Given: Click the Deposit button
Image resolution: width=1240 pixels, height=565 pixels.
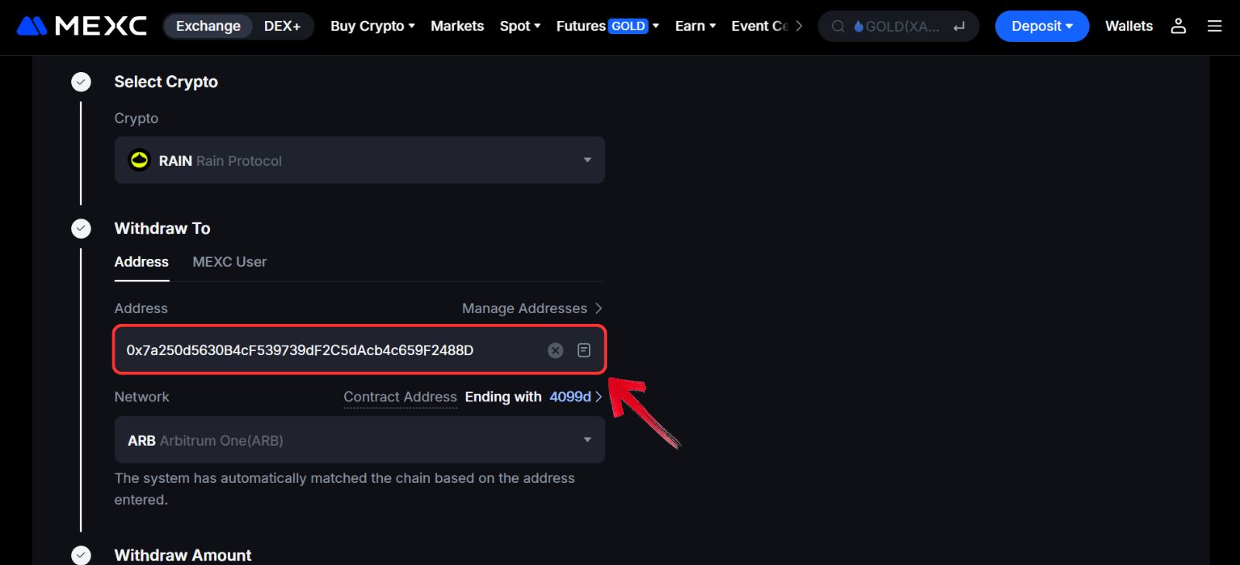Looking at the screenshot, I should pyautogui.click(x=1042, y=26).
